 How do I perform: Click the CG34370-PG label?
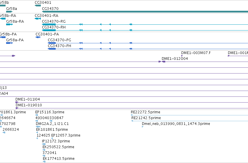pyautogui.click(x=59, y=40)
